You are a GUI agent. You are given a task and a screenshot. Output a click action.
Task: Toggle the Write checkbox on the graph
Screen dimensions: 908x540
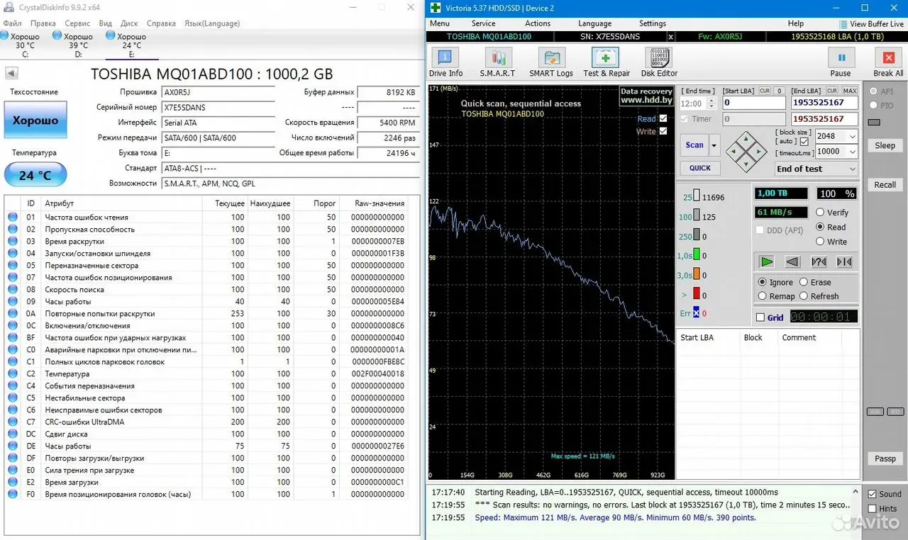coord(663,131)
